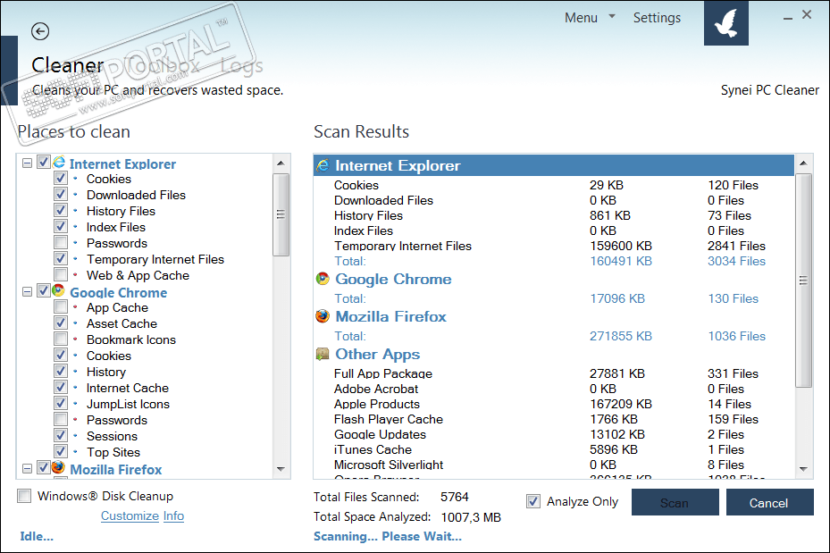Toggle Internet Explorer group checkbox
The height and width of the screenshot is (553, 830).
click(x=44, y=163)
